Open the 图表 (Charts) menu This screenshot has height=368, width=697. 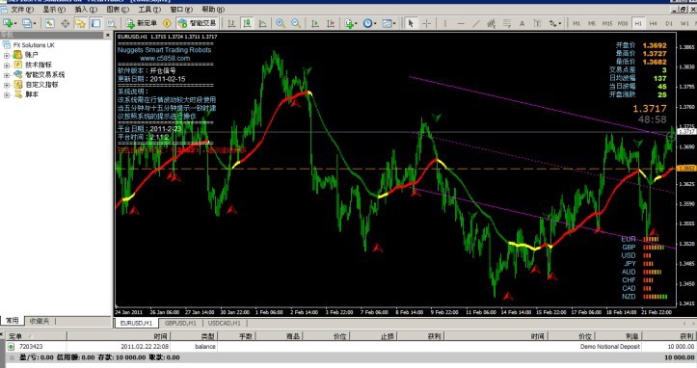(x=118, y=10)
